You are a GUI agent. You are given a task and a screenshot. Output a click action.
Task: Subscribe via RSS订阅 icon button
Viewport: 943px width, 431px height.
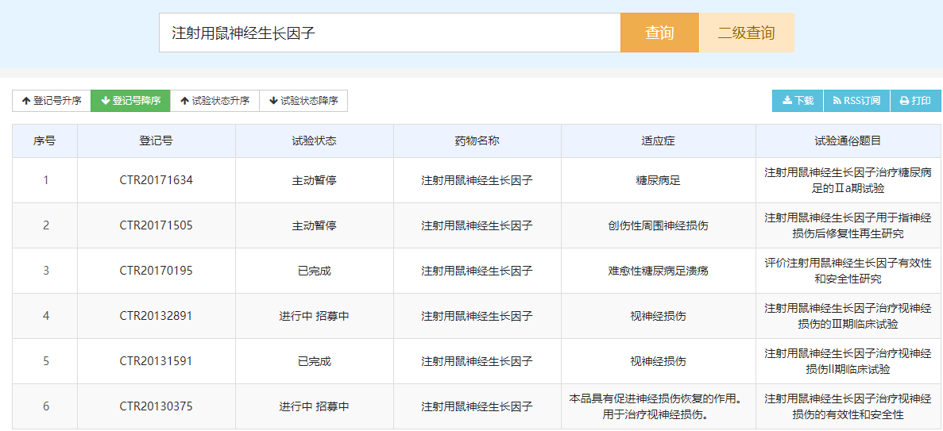tap(856, 101)
